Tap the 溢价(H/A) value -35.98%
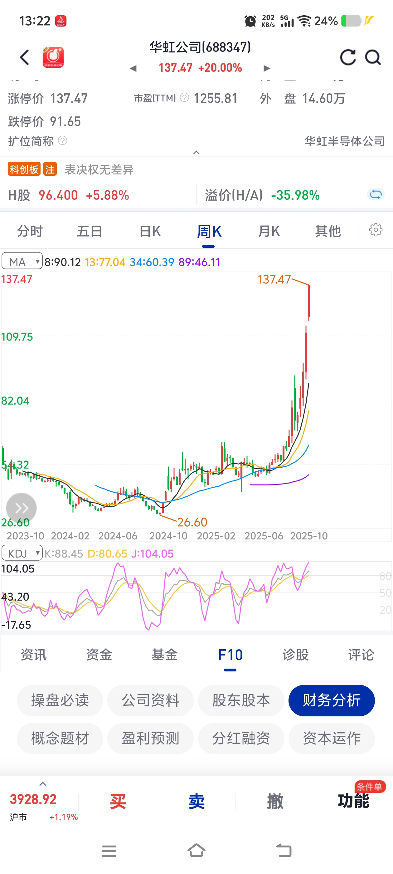 295,195
